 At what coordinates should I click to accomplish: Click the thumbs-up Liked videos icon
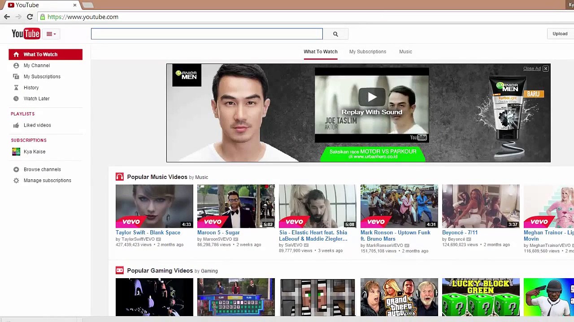16,125
